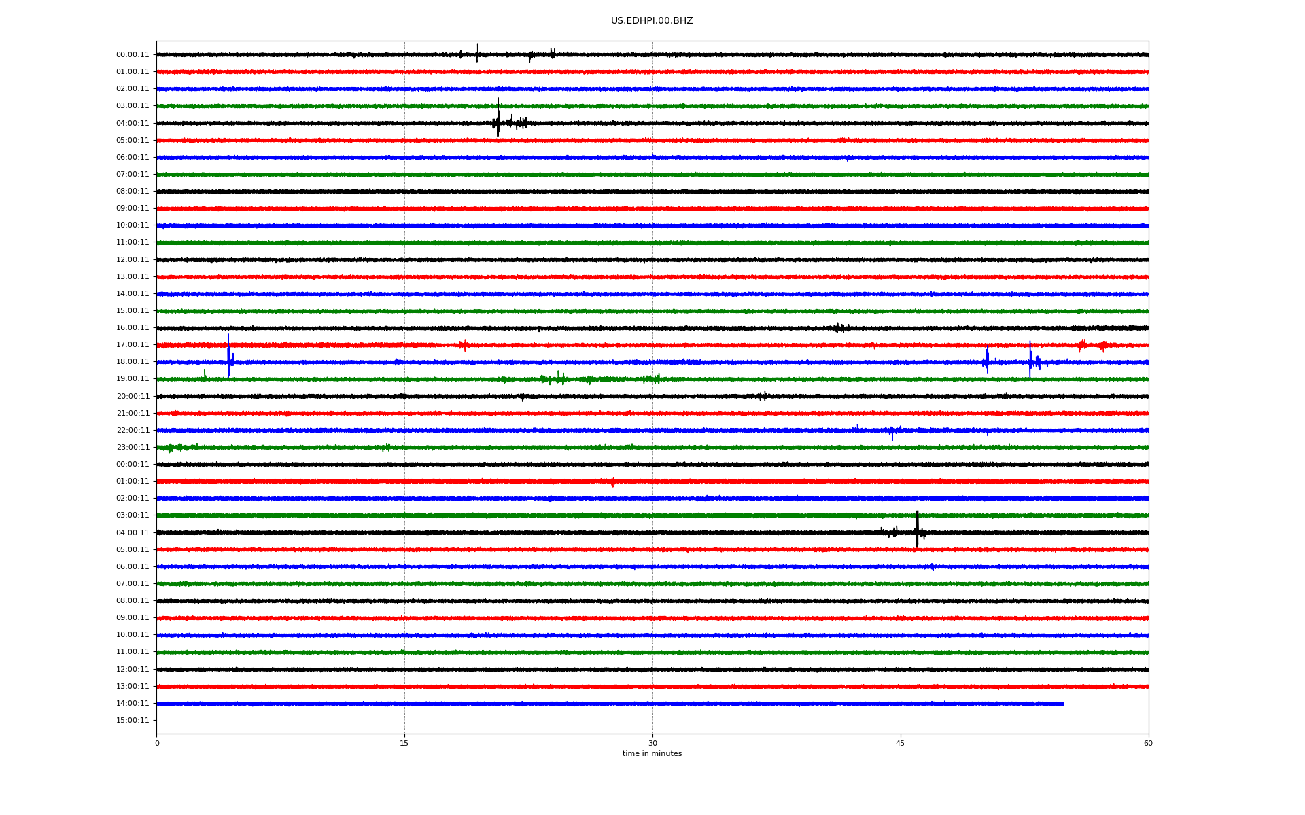Click the spike on first 00:00:11 black trace
The height and width of the screenshot is (815, 1305).
[477, 53]
